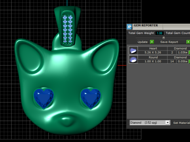Click the Set Material button
190x142 pixels.
[181, 123]
